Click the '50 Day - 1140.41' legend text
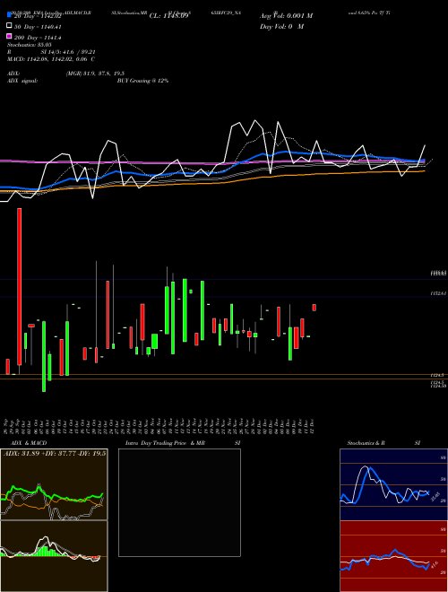Screen dimensions: 448x592 (37, 27)
